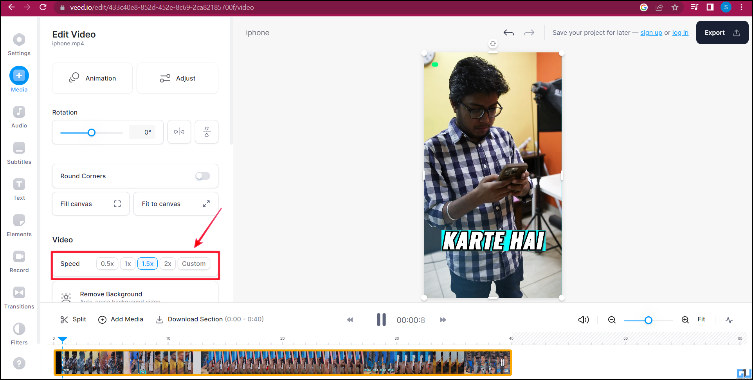Open Custom speed settings
753x380 pixels.
coord(193,263)
